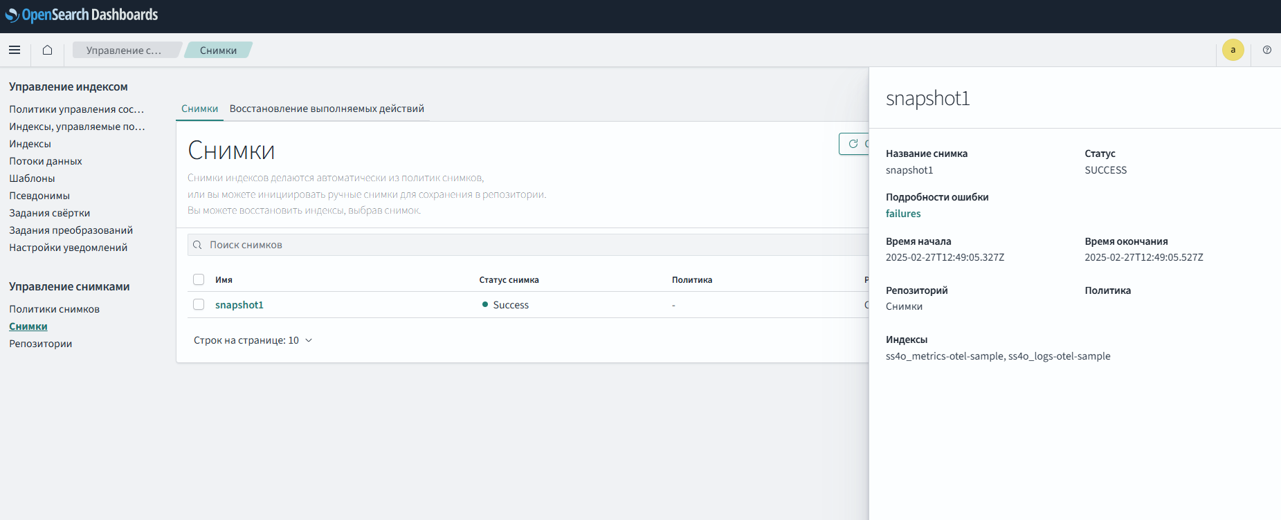Open the user avatar menu
Image resolution: width=1281 pixels, height=520 pixels.
[1233, 50]
